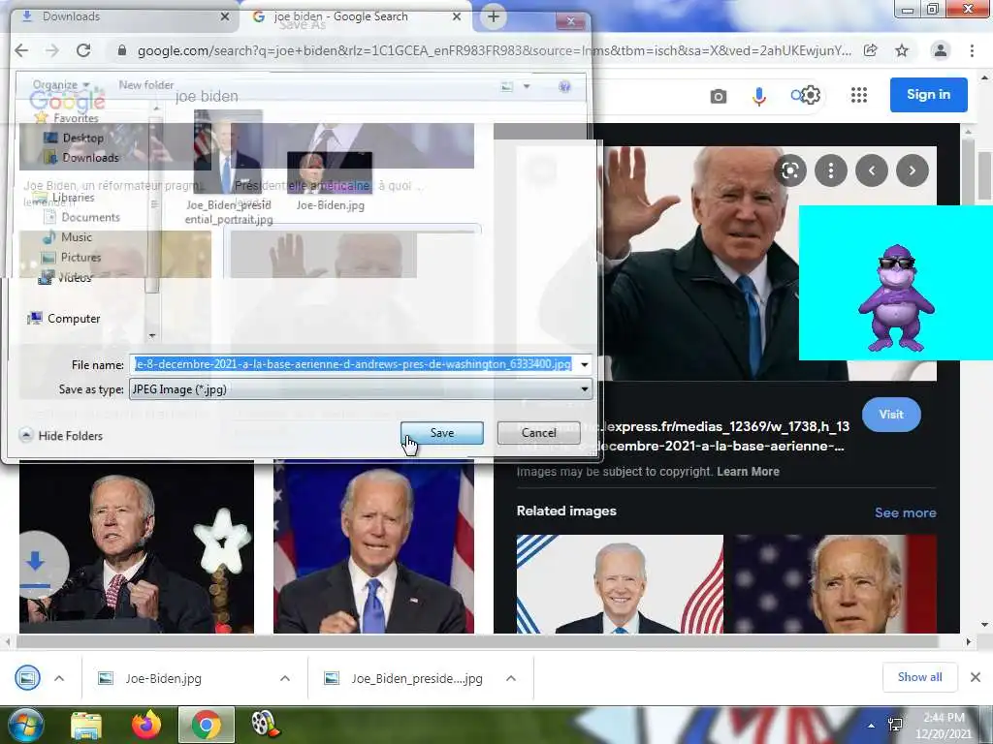Switch to joe biden Google Search tab
The width and height of the screenshot is (993, 744).
(x=355, y=17)
